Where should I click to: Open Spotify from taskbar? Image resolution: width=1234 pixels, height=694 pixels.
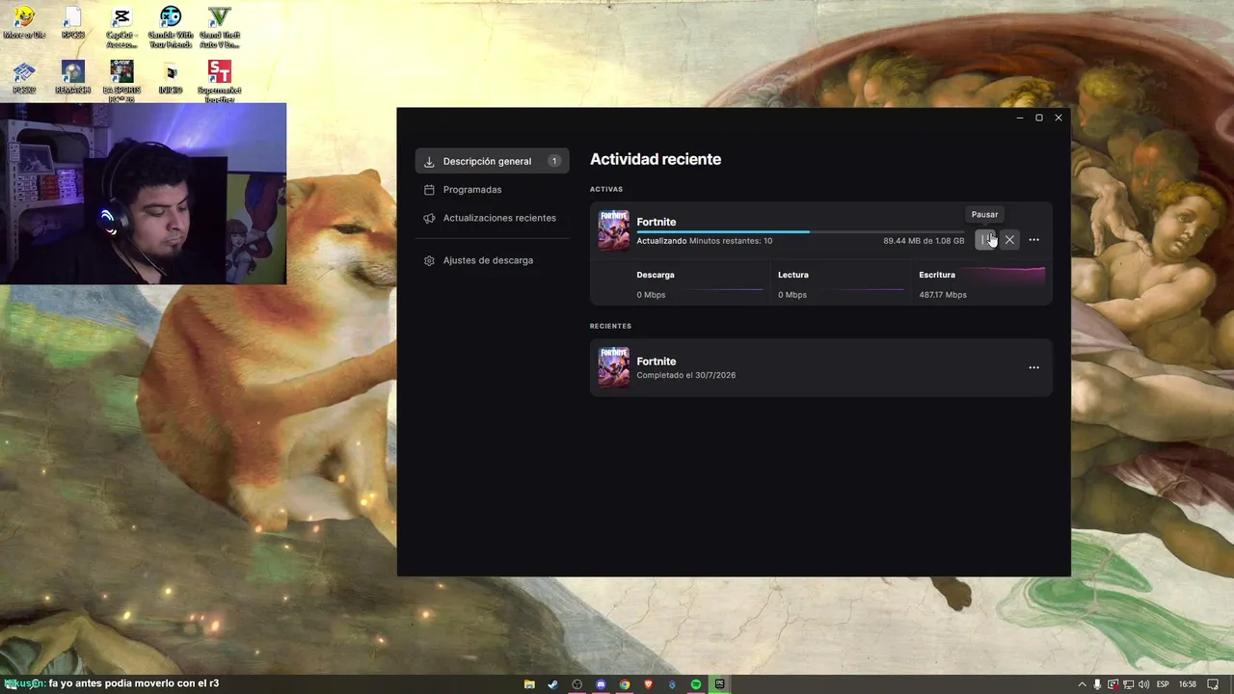pyautogui.click(x=696, y=684)
